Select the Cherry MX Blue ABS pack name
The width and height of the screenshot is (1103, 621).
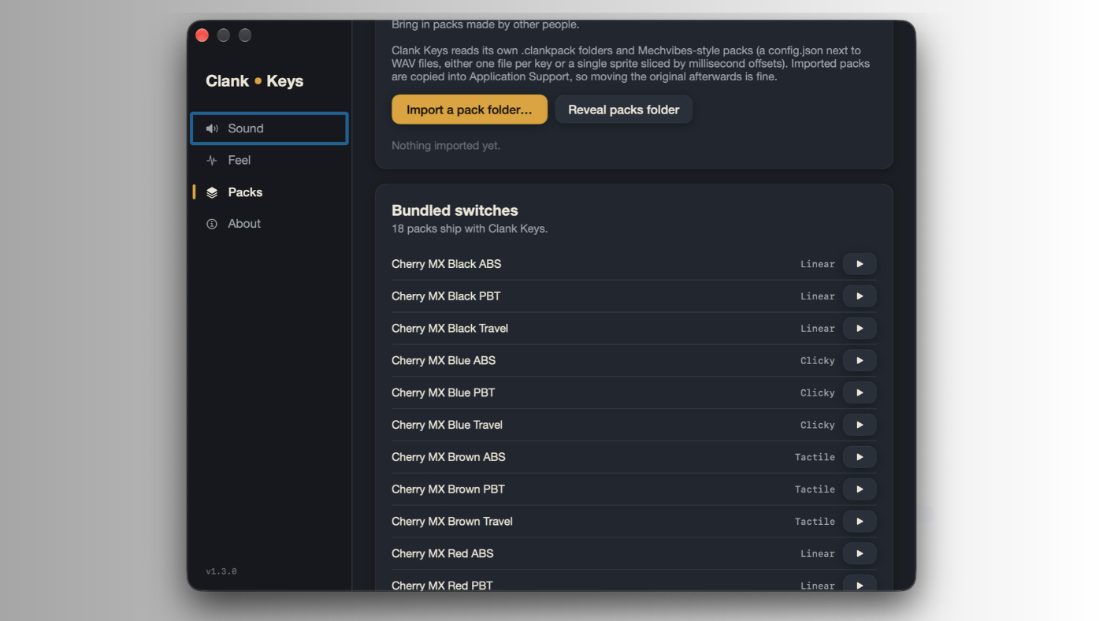tap(444, 360)
